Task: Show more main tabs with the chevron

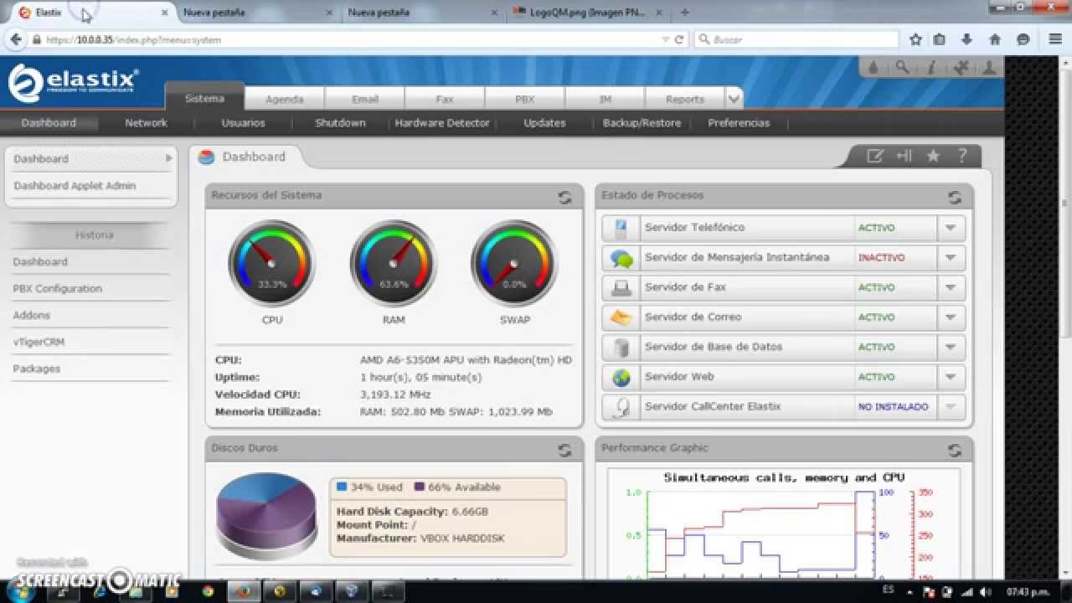Action: (734, 99)
